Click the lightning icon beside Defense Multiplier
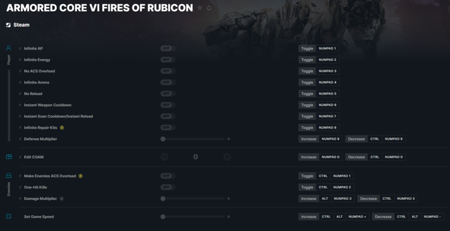 (20, 139)
